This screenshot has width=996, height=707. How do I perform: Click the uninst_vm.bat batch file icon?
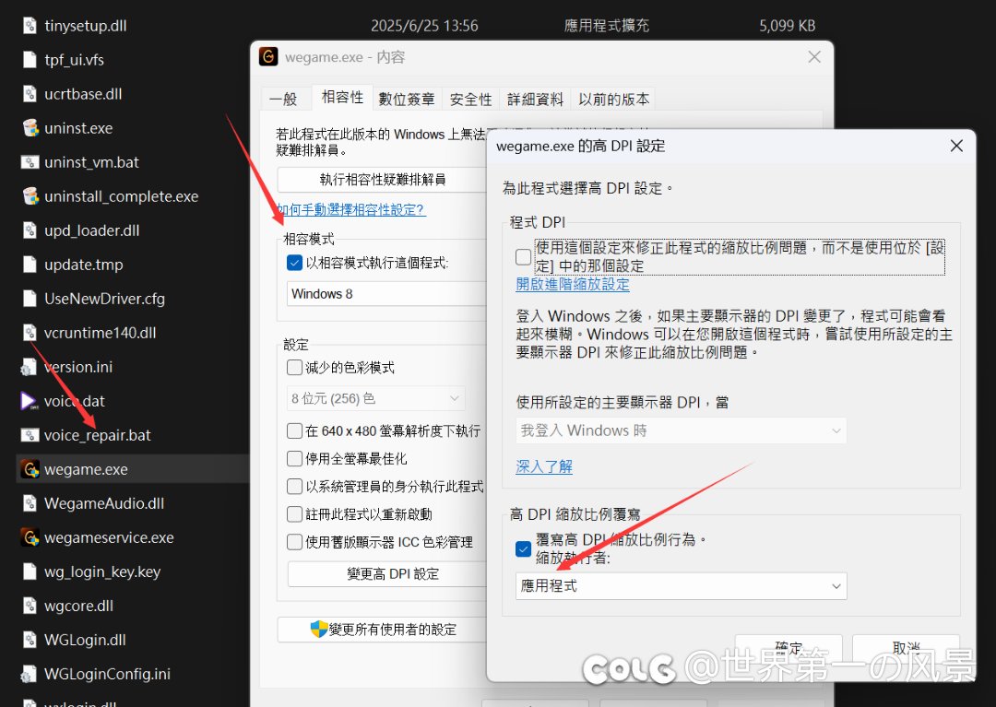point(30,162)
